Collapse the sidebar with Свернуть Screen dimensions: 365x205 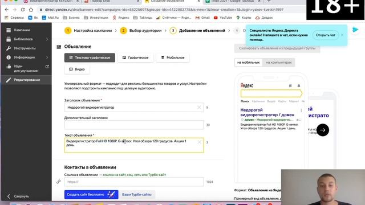18,196
